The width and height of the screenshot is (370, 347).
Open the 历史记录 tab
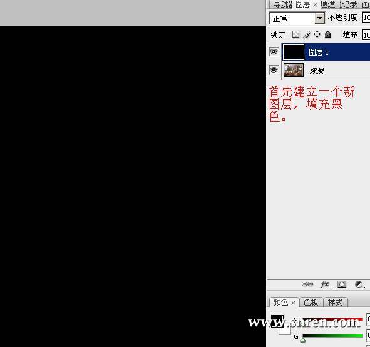point(349,4)
